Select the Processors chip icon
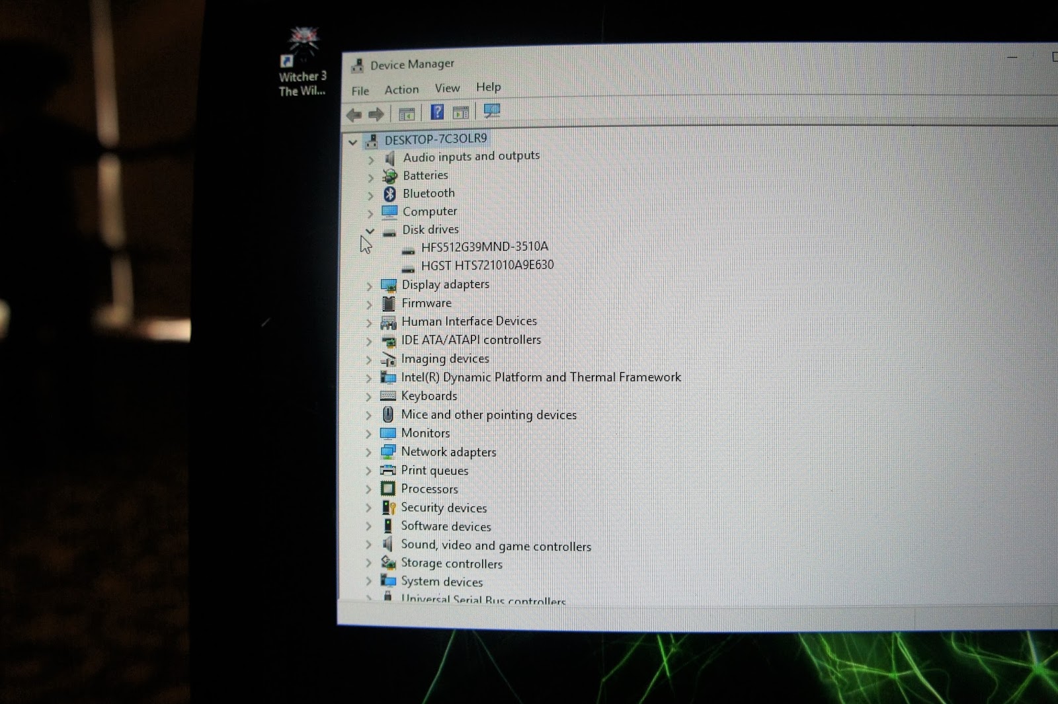This screenshot has width=1058, height=704. tap(387, 489)
